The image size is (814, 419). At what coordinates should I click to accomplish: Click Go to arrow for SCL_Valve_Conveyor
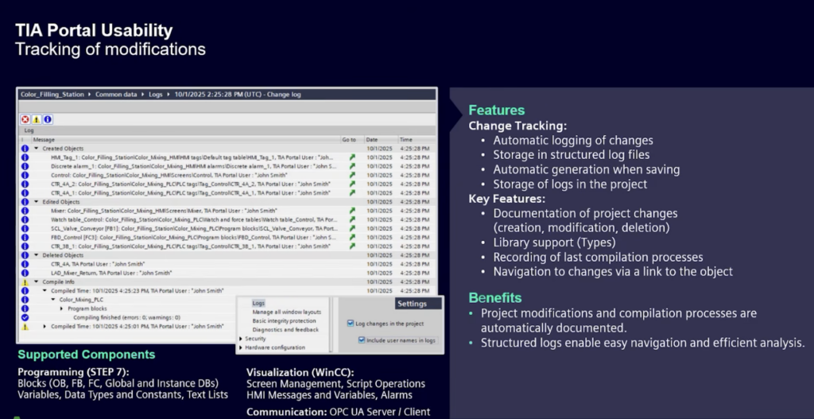click(x=352, y=228)
